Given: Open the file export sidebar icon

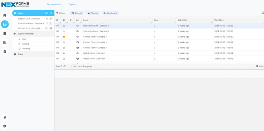Looking at the screenshot, I should pos(5,52).
